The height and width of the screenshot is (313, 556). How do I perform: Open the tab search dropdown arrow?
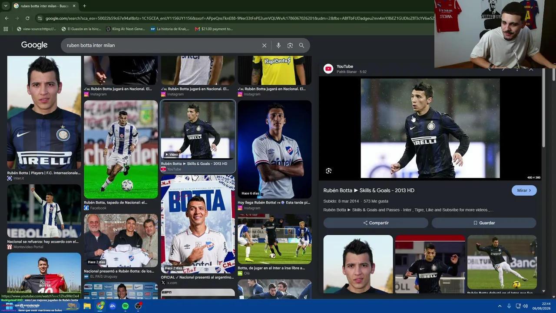tap(5, 6)
